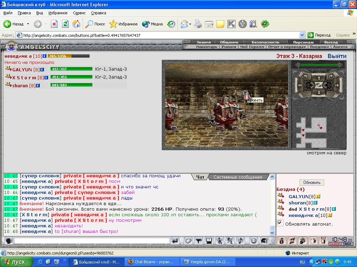Click the info icon next to GALYUN [8]
Viewport: 357px width, 267px height.
pyautogui.click(x=42, y=70)
